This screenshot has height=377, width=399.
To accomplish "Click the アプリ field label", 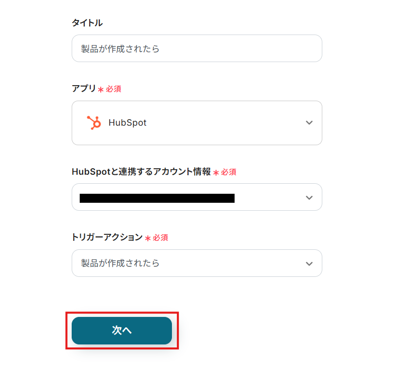I will click(84, 89).
